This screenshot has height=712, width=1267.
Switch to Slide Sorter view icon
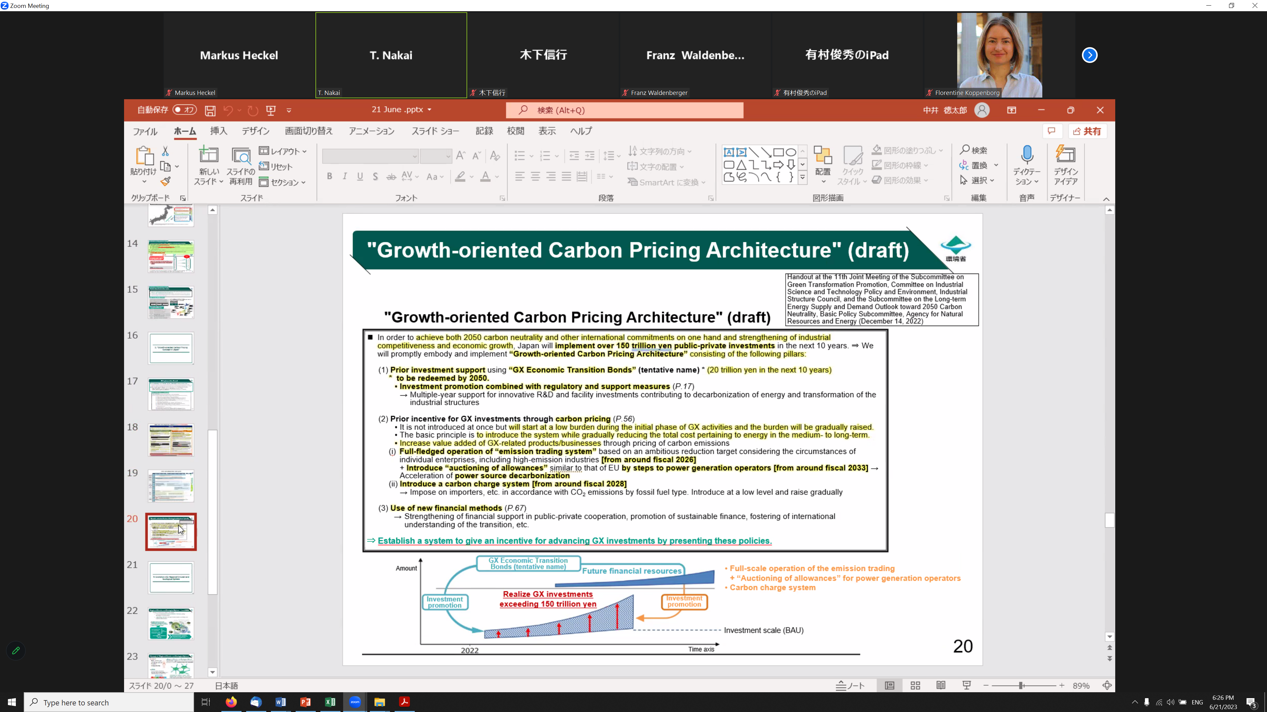click(915, 686)
